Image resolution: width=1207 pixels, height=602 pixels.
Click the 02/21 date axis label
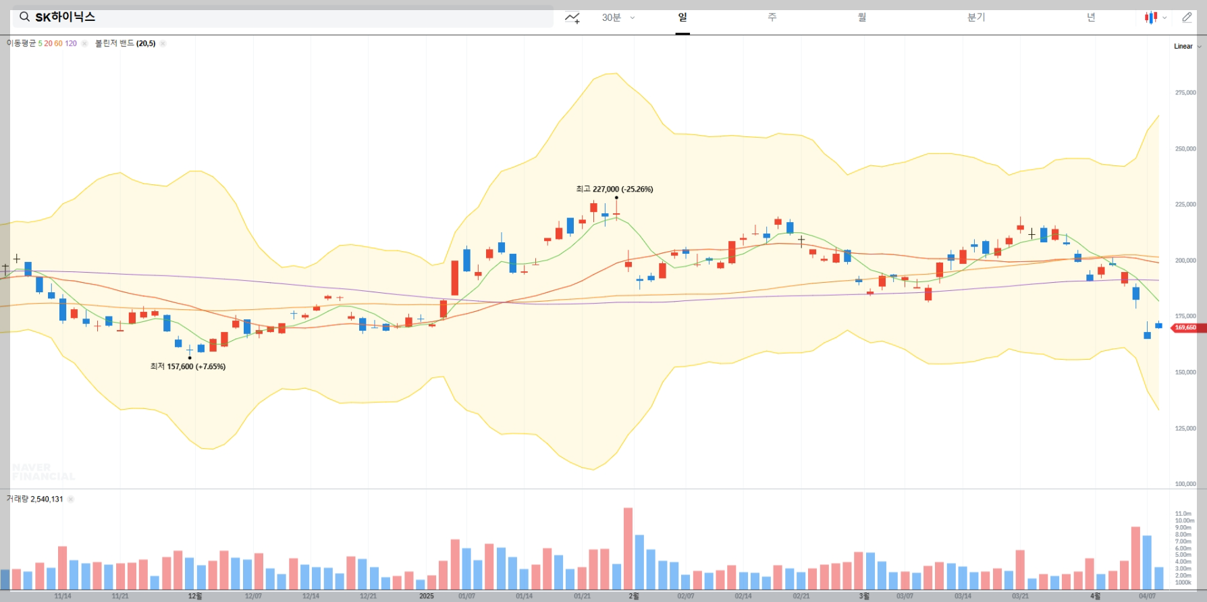click(x=801, y=596)
